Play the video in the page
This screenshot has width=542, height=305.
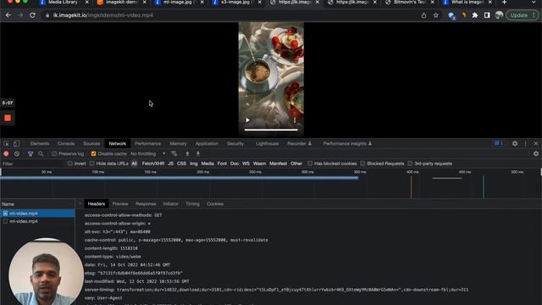(x=247, y=120)
